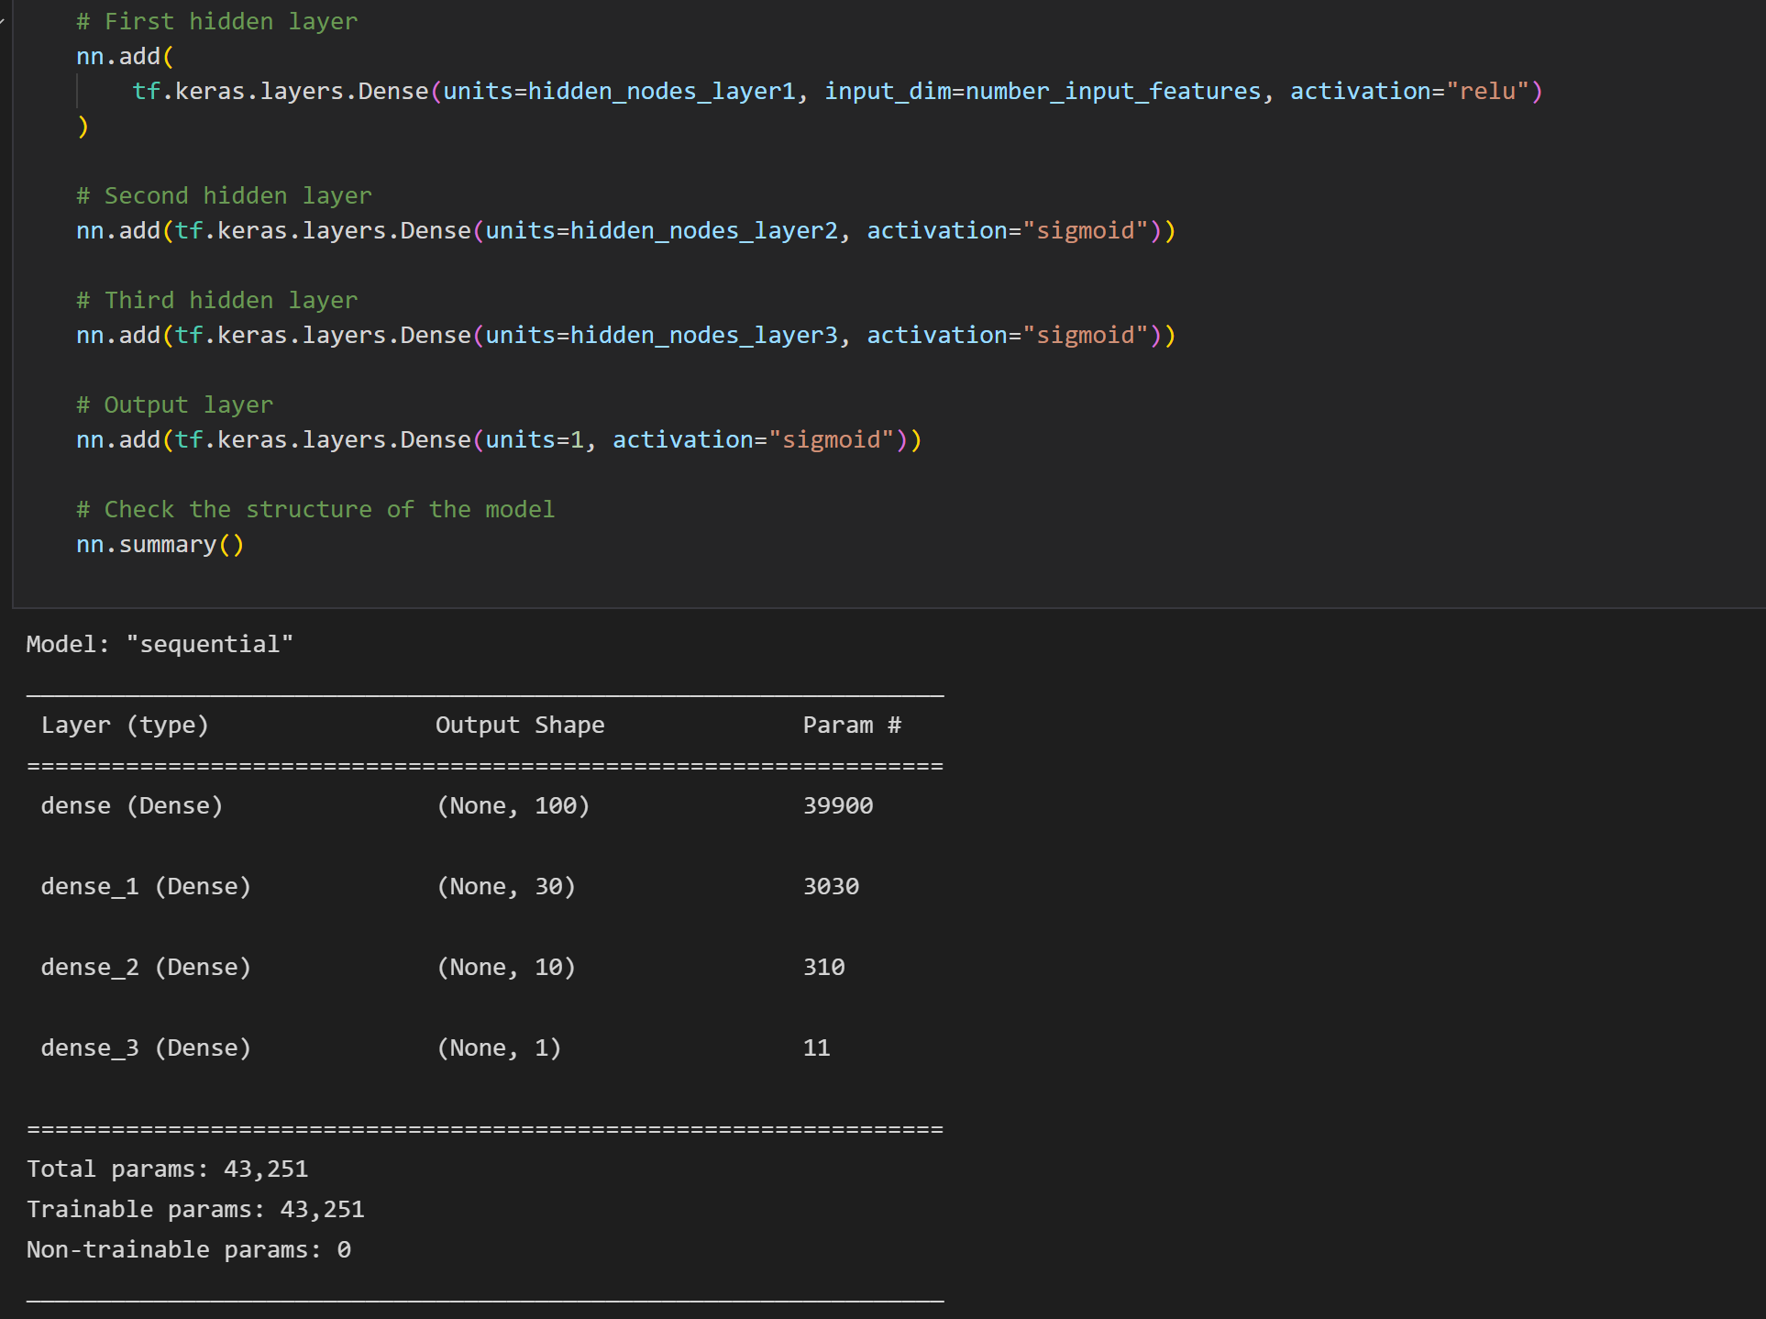Click '# Check the structure of the model' comment

[315, 509]
